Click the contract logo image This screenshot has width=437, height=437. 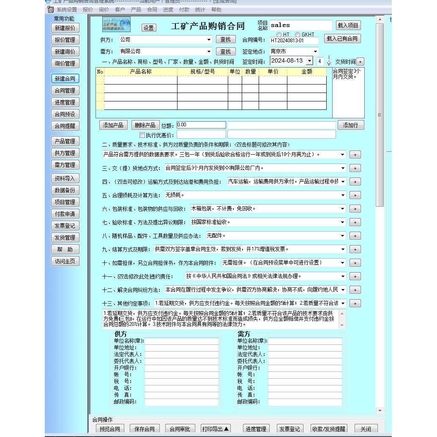coord(116,25)
